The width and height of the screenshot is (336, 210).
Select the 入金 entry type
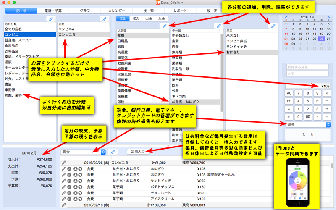(162, 18)
